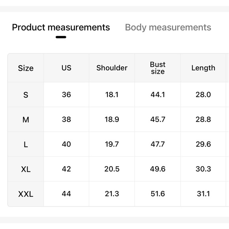Click the Shoulder column header
Image resolution: width=229 pixels, height=229 pixels.
(x=112, y=68)
